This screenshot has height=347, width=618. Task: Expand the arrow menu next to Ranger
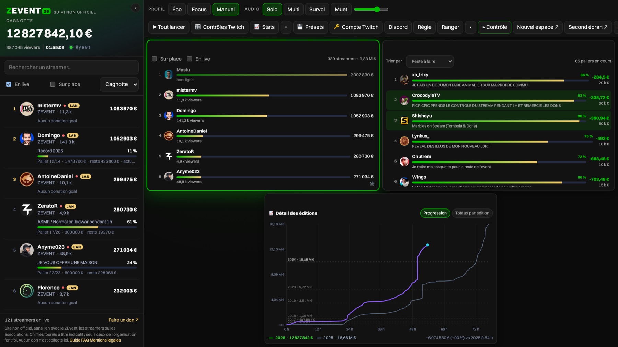point(471,27)
